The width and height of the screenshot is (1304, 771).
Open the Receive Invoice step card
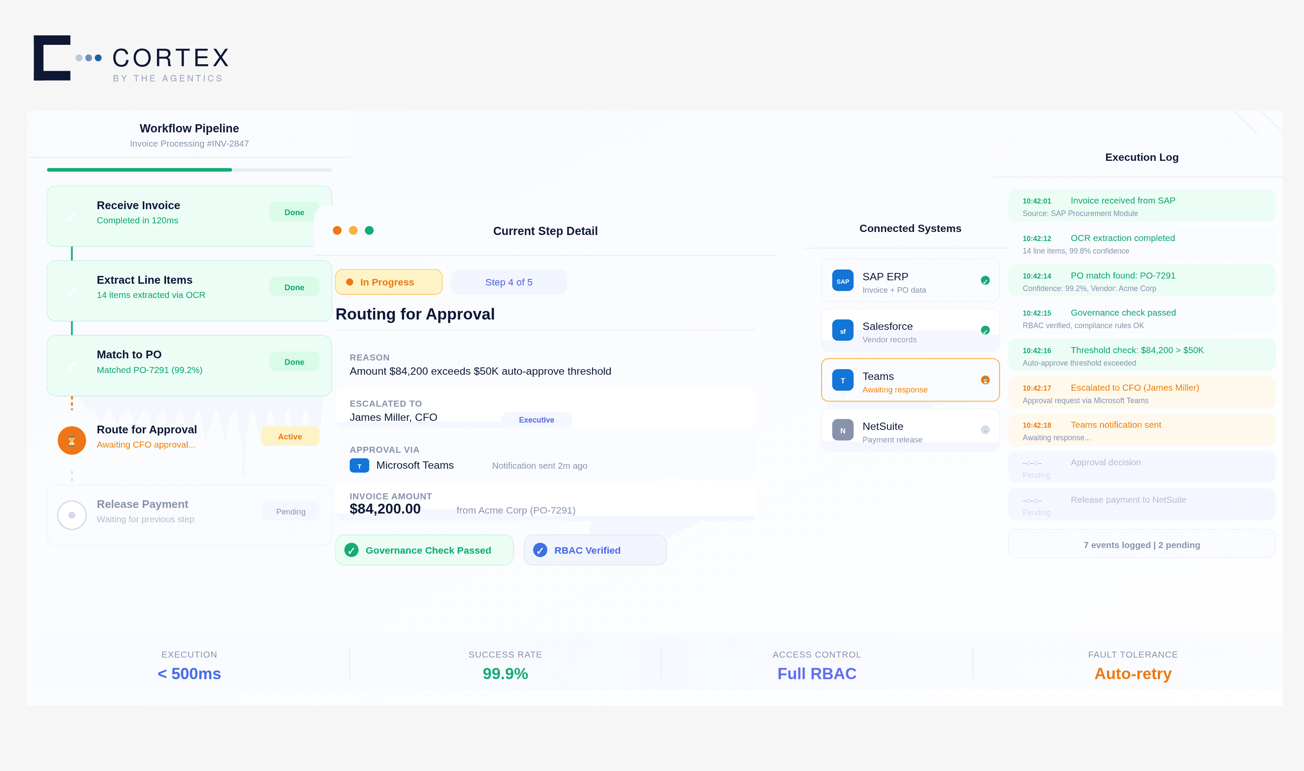click(x=189, y=216)
